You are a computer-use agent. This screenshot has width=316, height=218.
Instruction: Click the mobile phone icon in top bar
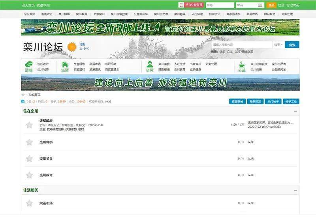click(x=181, y=5)
